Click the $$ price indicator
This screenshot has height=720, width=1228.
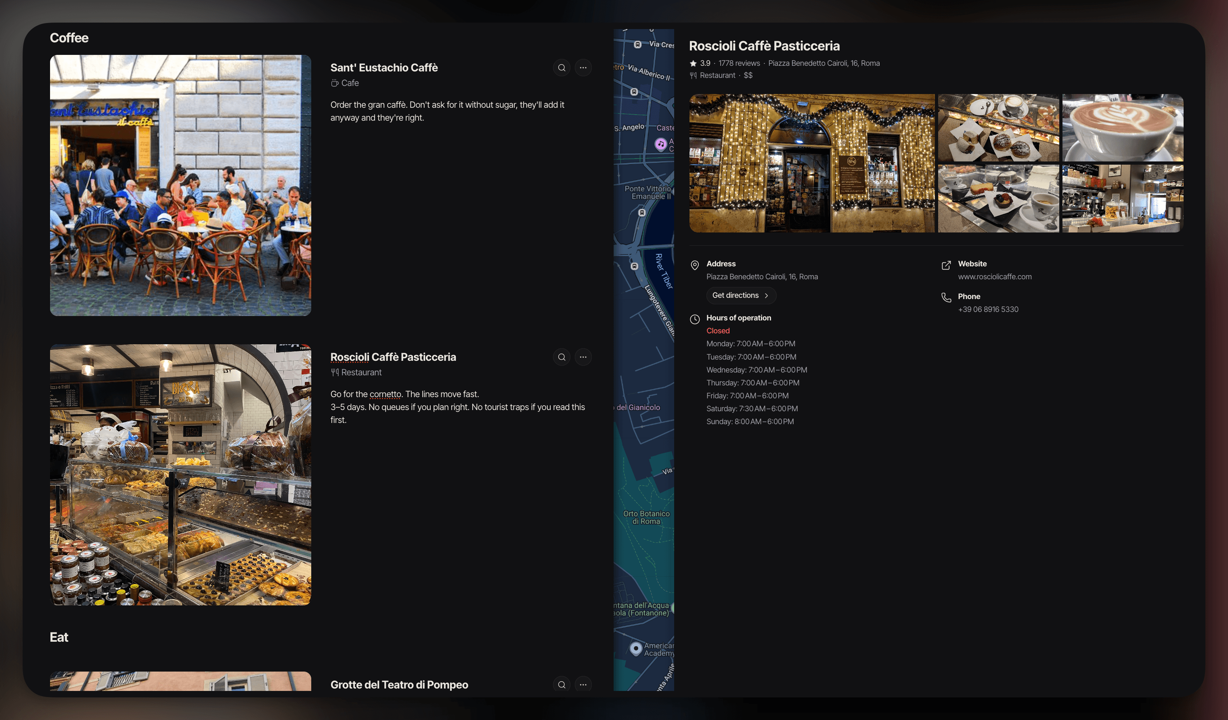point(748,75)
